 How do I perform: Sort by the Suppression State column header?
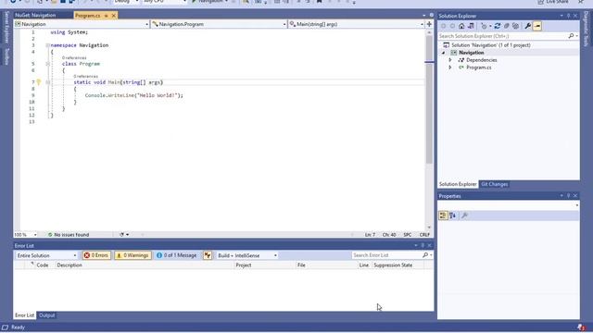(393, 265)
